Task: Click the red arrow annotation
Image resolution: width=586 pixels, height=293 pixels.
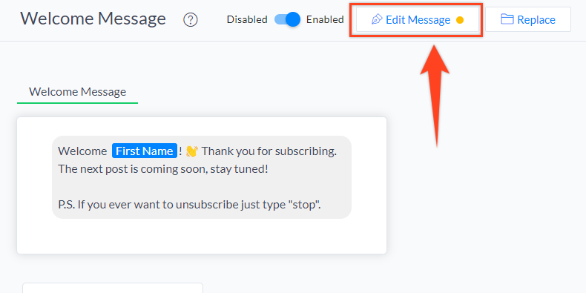Action: [x=435, y=96]
